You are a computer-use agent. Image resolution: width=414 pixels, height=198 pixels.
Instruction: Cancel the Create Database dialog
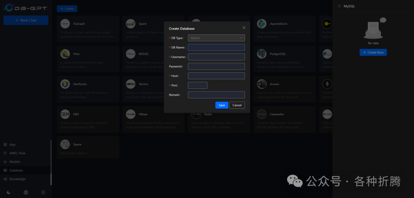point(237,105)
